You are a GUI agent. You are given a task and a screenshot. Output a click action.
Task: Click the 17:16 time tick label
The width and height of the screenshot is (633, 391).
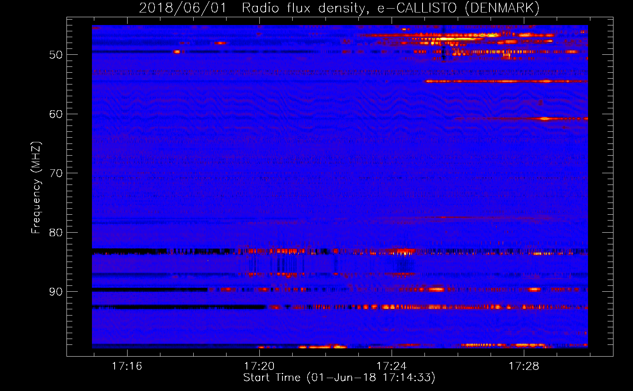point(127,366)
